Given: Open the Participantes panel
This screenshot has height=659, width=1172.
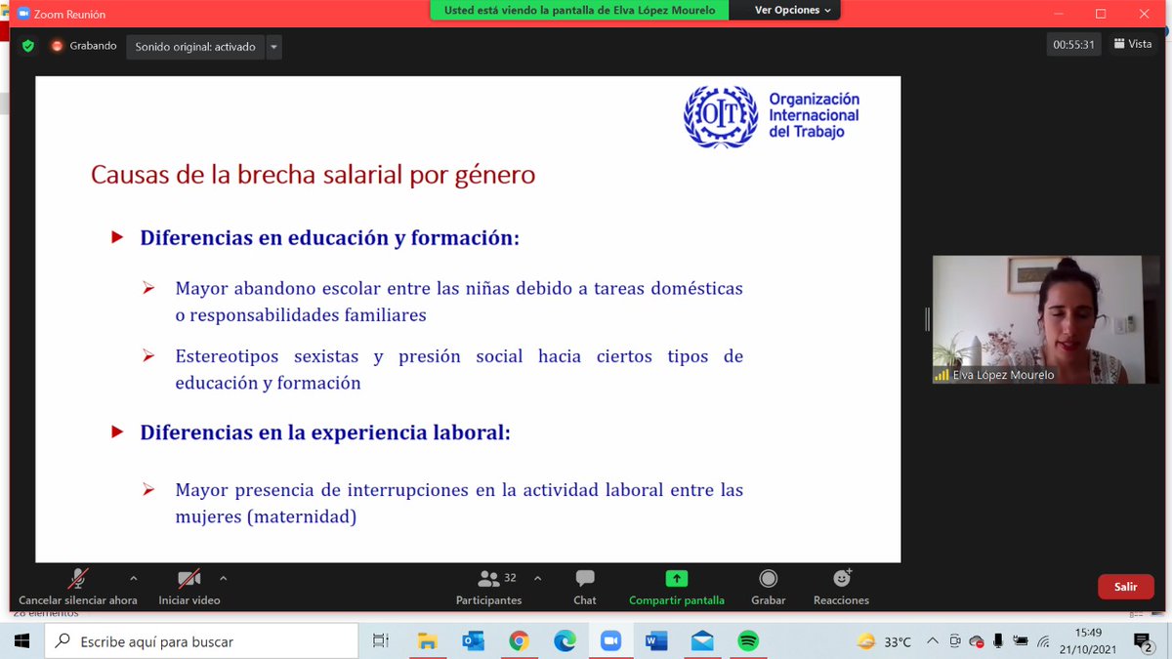Looking at the screenshot, I should click(x=488, y=588).
